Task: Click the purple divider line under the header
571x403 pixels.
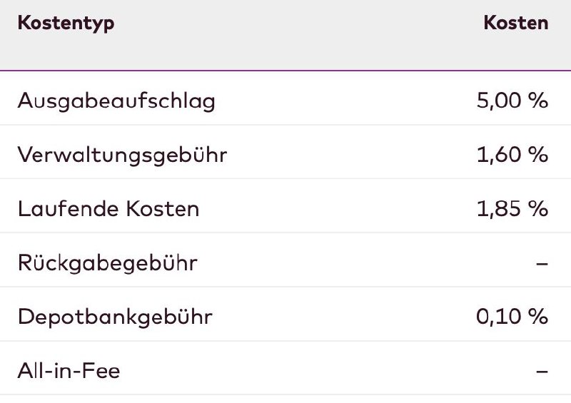Action: coord(285,70)
